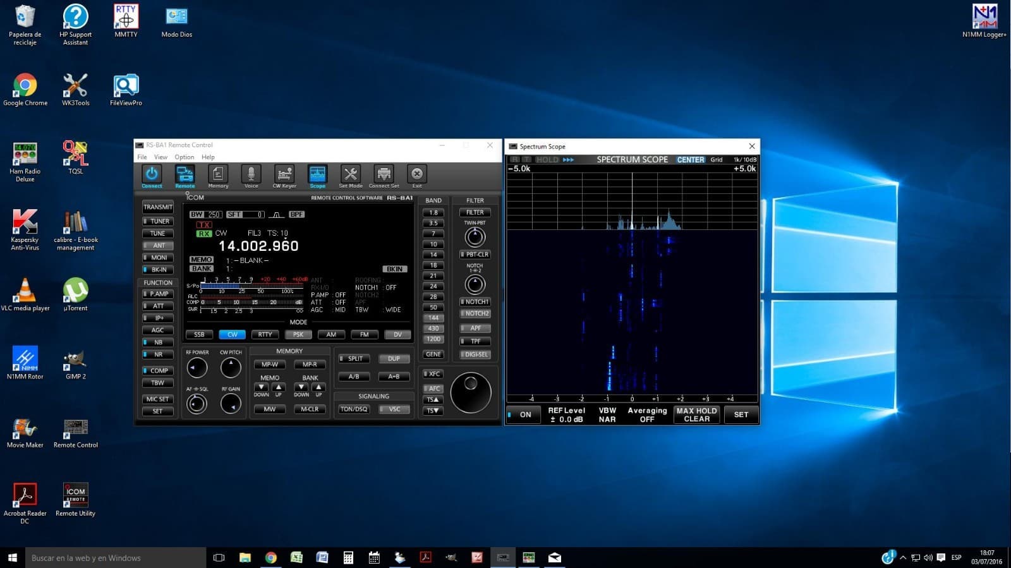Open WK3Tools desktop shortcut
The height and width of the screenshot is (568, 1011).
pyautogui.click(x=75, y=89)
